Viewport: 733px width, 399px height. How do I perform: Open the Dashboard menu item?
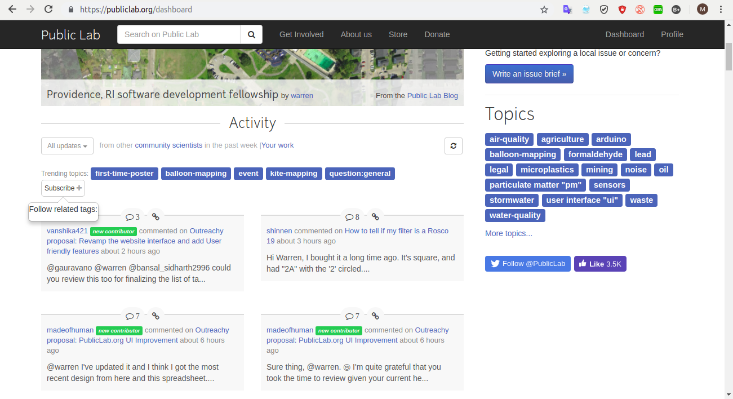pyautogui.click(x=624, y=34)
